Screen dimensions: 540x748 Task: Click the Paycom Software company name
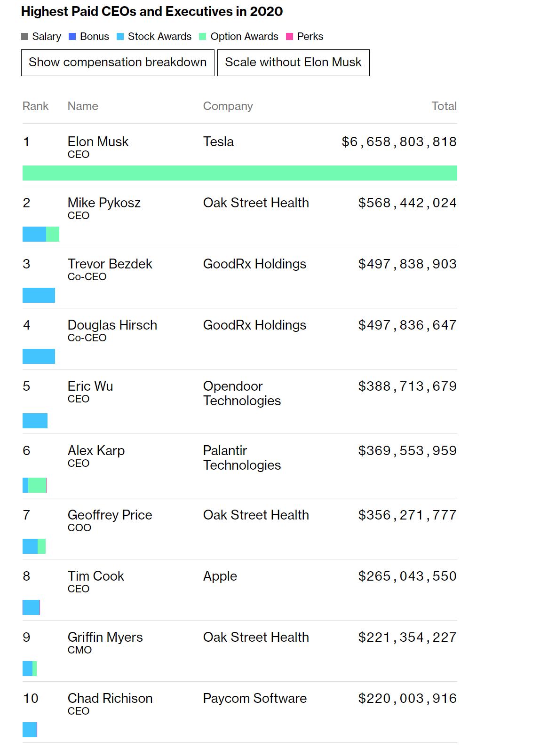pyautogui.click(x=255, y=698)
